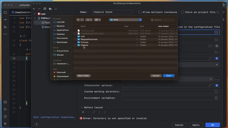Image resolution: width=228 pixels, height=128 pixels.
Task: Click Apply in Run/Debug Configurations
Action: [196, 125]
